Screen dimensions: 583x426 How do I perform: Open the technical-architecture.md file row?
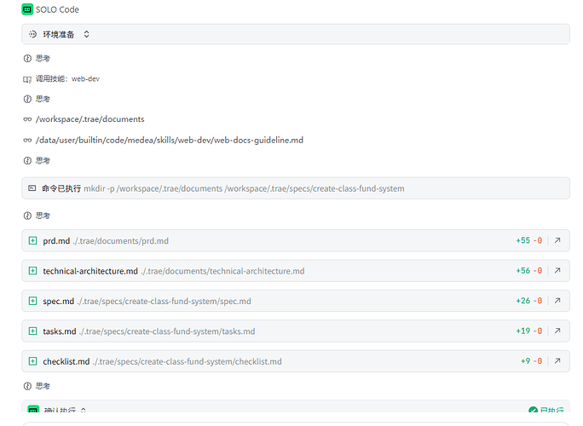[x=296, y=271]
